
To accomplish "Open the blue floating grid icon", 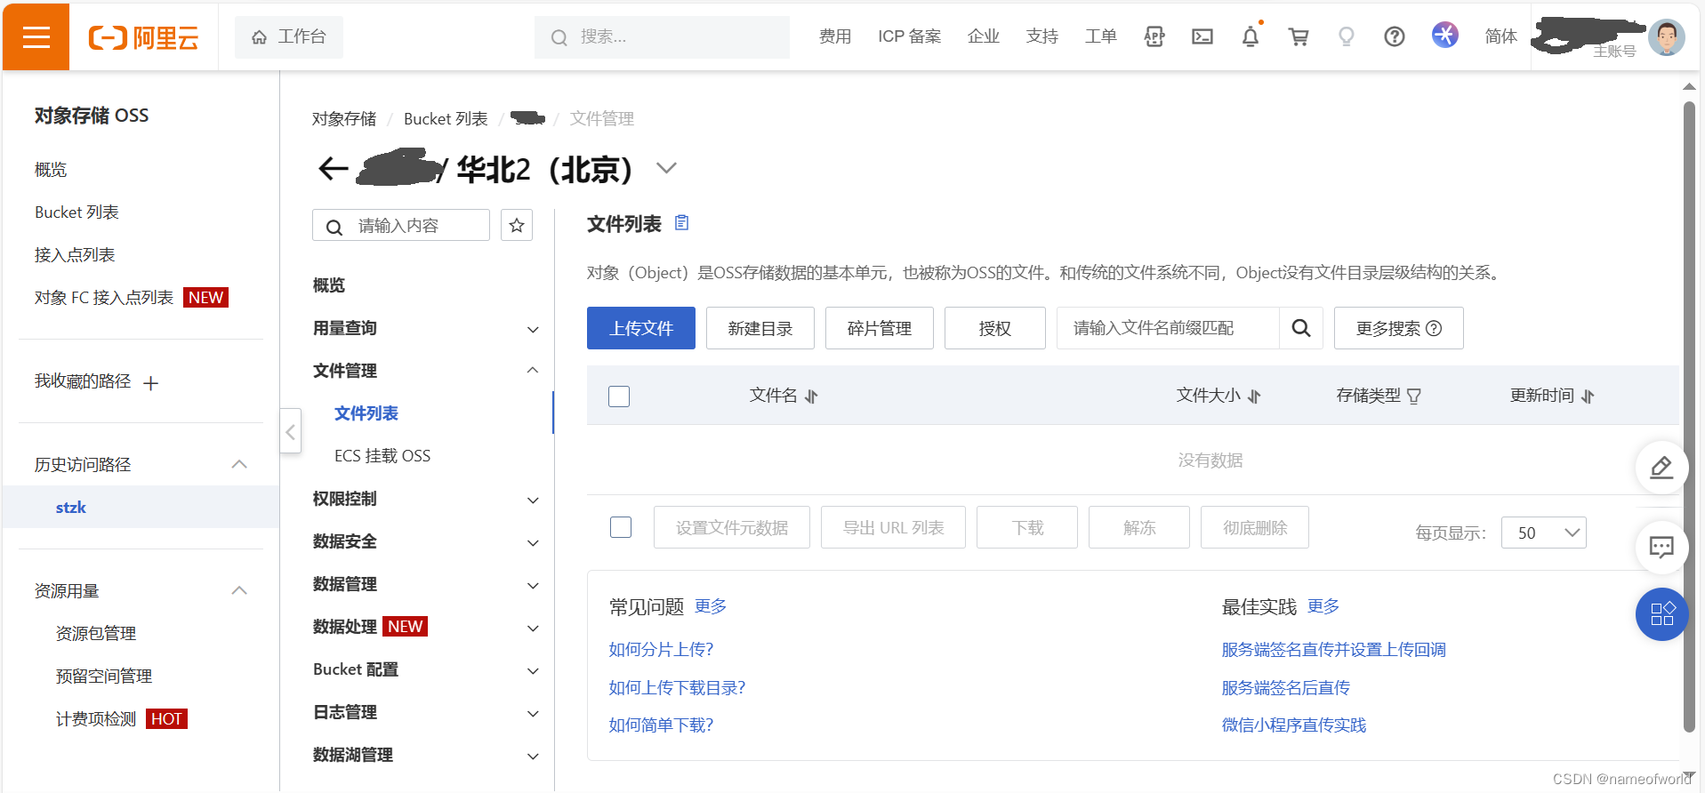I will click(1661, 614).
